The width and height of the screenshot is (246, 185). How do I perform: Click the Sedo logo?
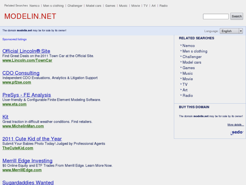coord(237,132)
